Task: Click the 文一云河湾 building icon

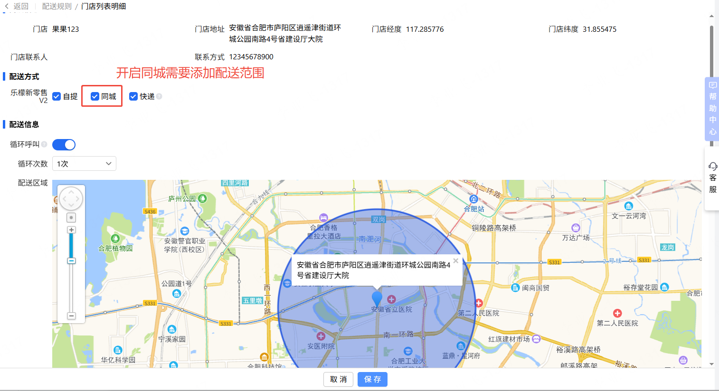Action: click(629, 206)
